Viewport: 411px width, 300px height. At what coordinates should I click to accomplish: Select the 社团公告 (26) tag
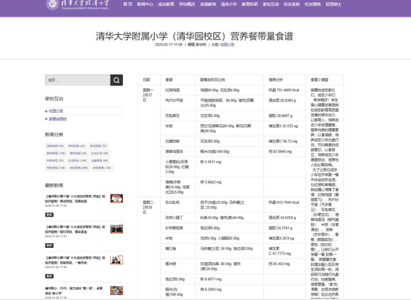click(100, 153)
